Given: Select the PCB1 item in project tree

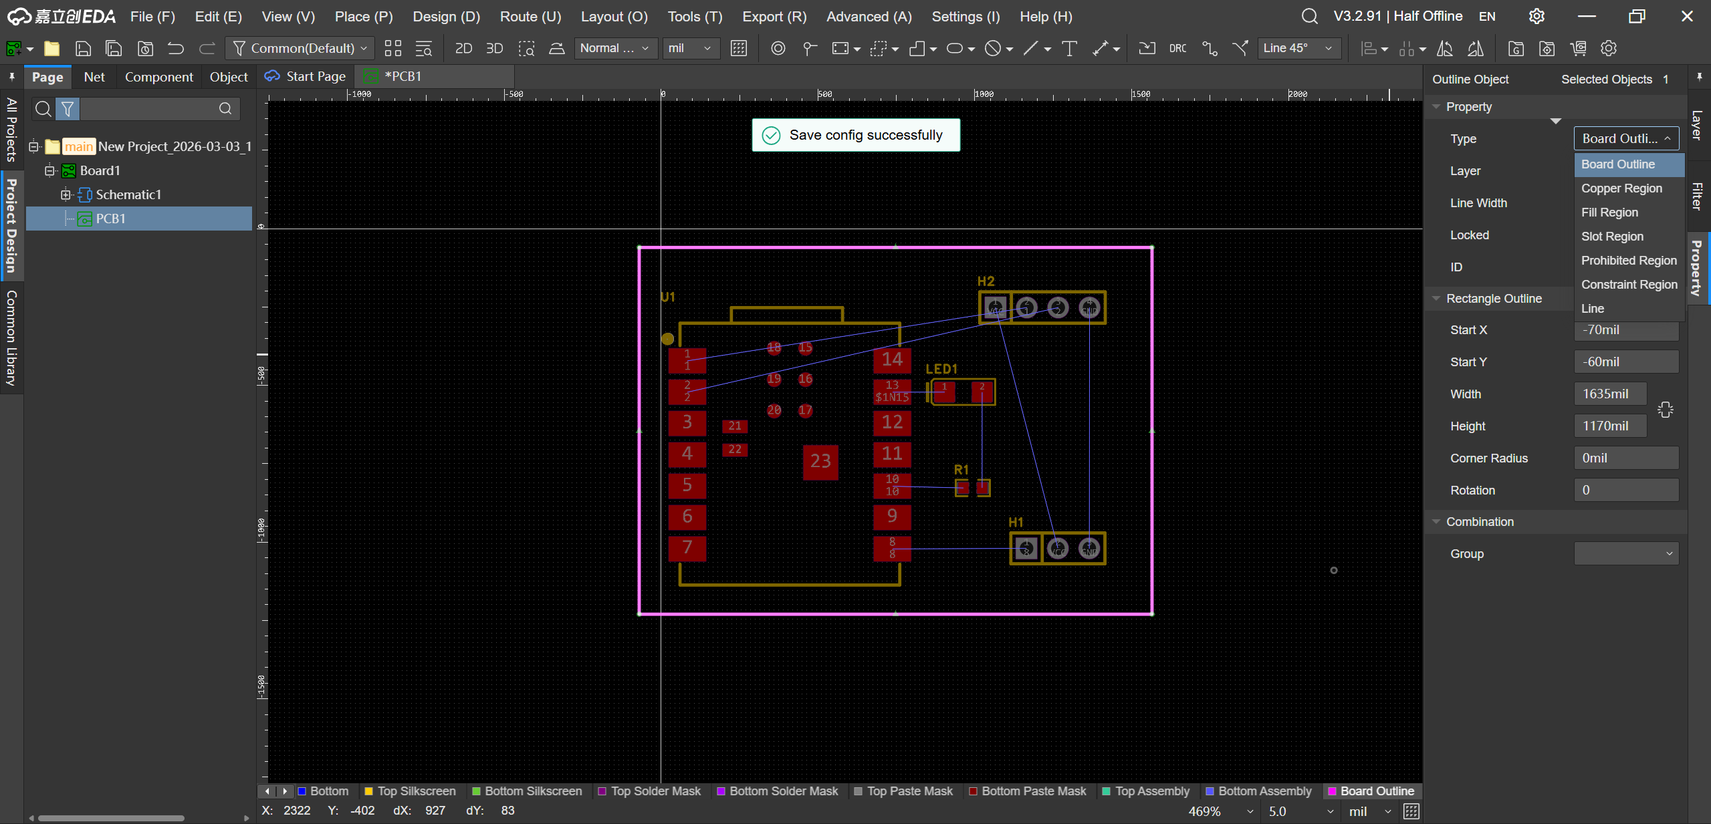Looking at the screenshot, I should pyautogui.click(x=110, y=219).
